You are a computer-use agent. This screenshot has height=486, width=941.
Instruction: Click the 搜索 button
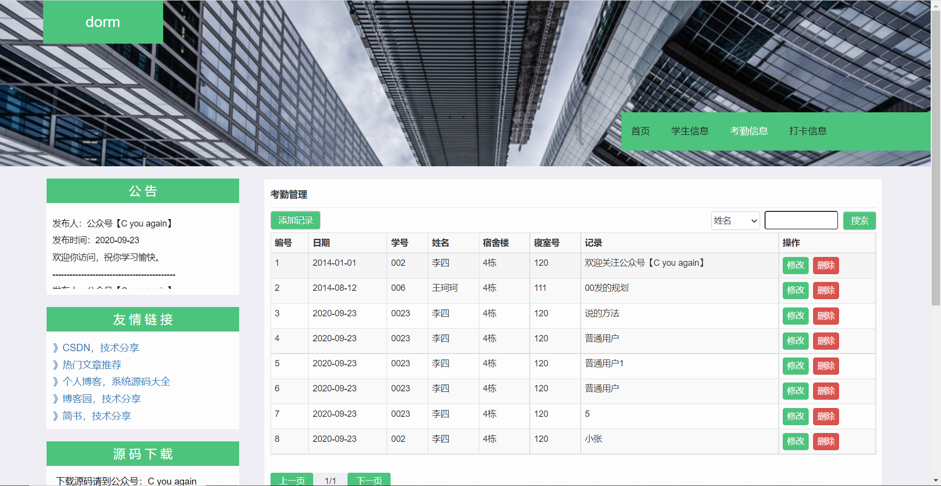tap(859, 221)
